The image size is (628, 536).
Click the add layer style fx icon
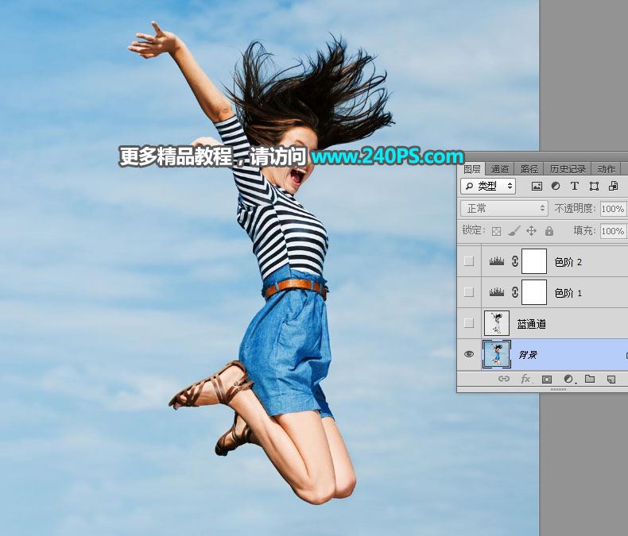tap(525, 380)
